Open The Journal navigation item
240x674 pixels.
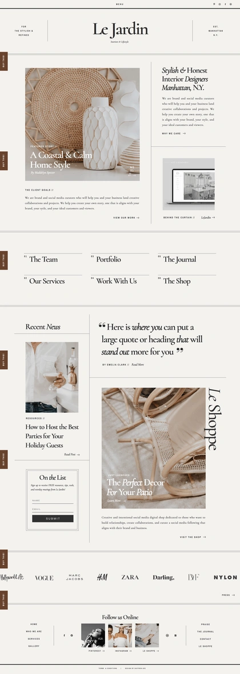point(179,259)
